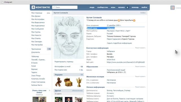This screenshot has height=102, width=181.
Task: Click the profile sketch avatar
Action: (x=69, y=37)
